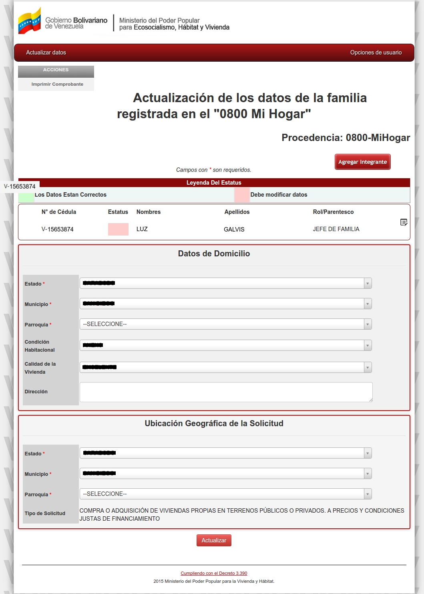Open Municipio dropdown in Datos de Domicilio
Viewport: 424px width, 594px height.
[226, 304]
